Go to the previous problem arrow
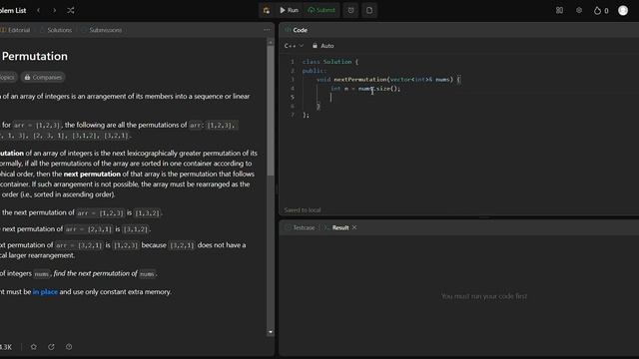Viewport: 639px width, 359px height. point(39,10)
